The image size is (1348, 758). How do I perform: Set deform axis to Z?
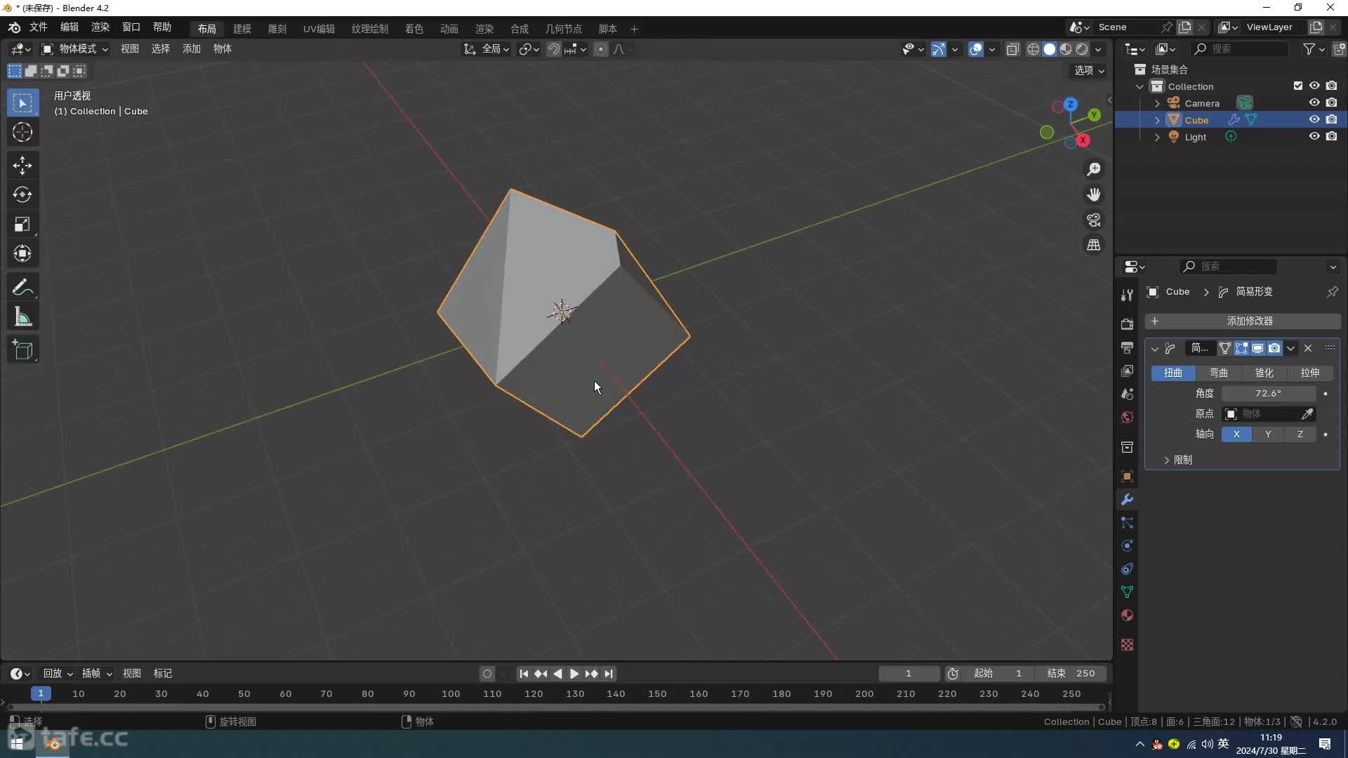(x=1300, y=434)
